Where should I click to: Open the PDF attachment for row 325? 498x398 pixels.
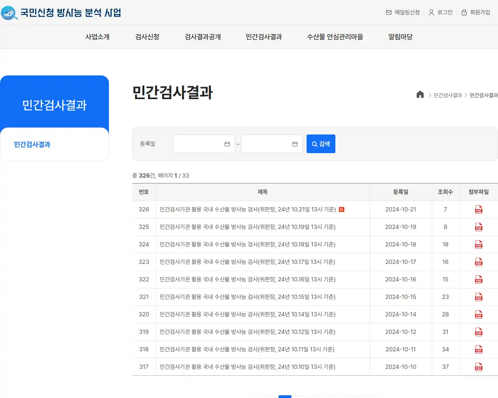[x=479, y=227]
